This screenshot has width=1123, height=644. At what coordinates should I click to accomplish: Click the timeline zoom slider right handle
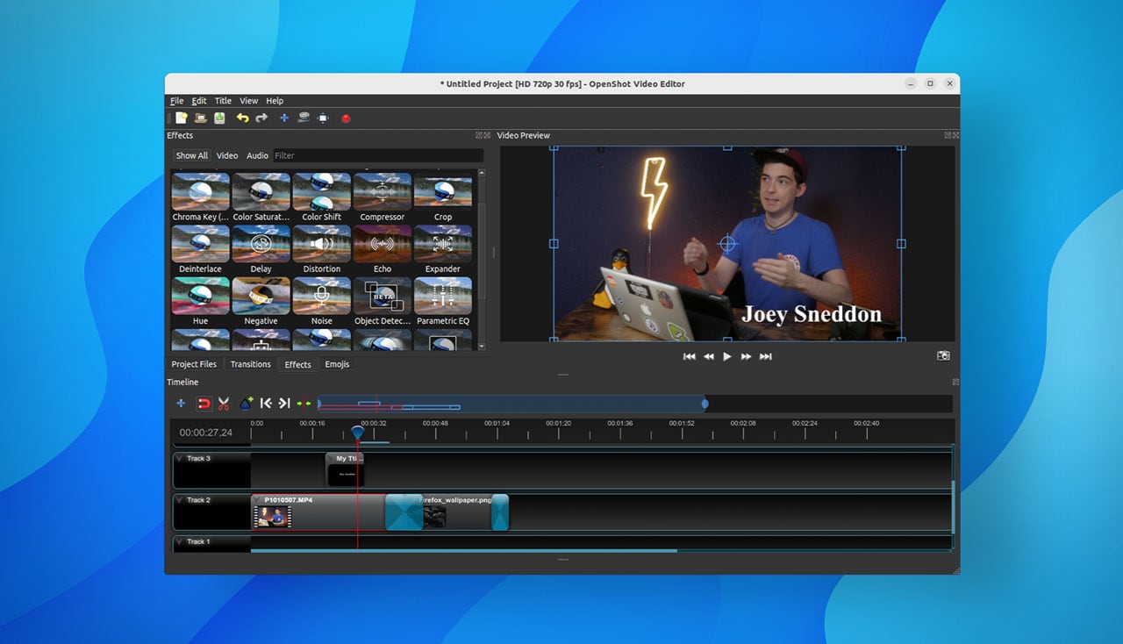705,404
